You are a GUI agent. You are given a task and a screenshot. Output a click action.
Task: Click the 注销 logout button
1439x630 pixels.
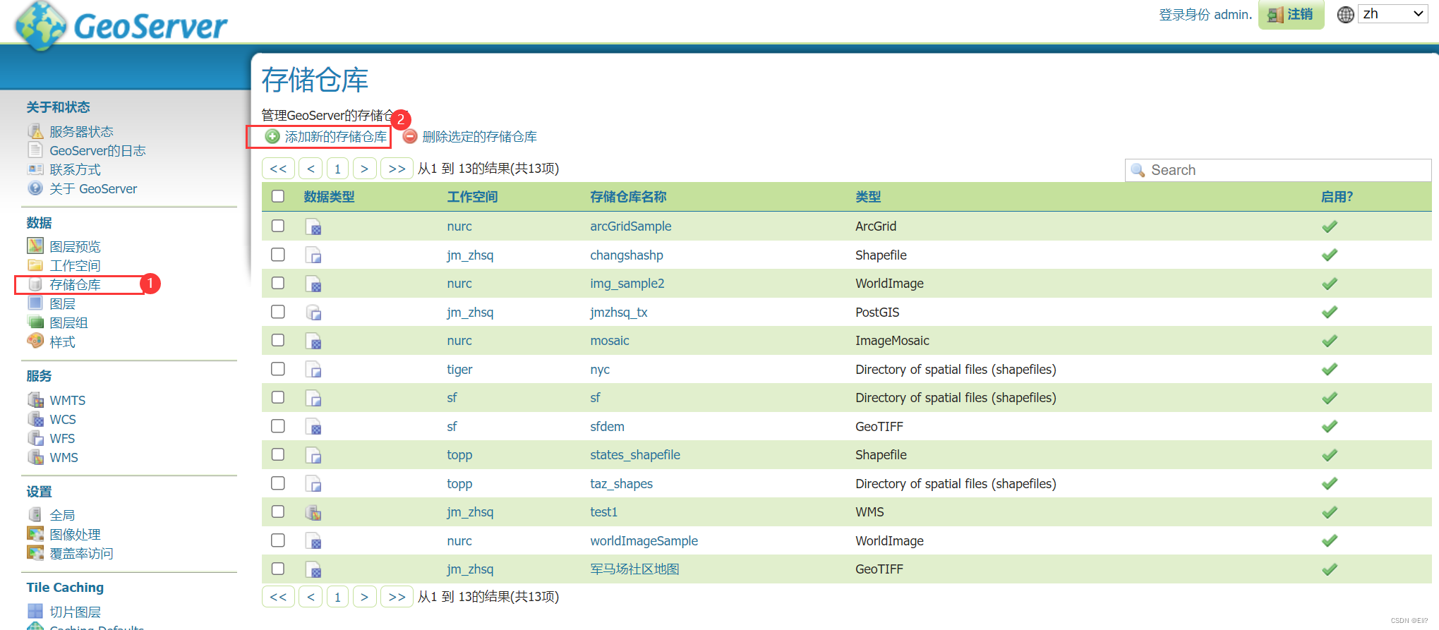[1291, 14]
